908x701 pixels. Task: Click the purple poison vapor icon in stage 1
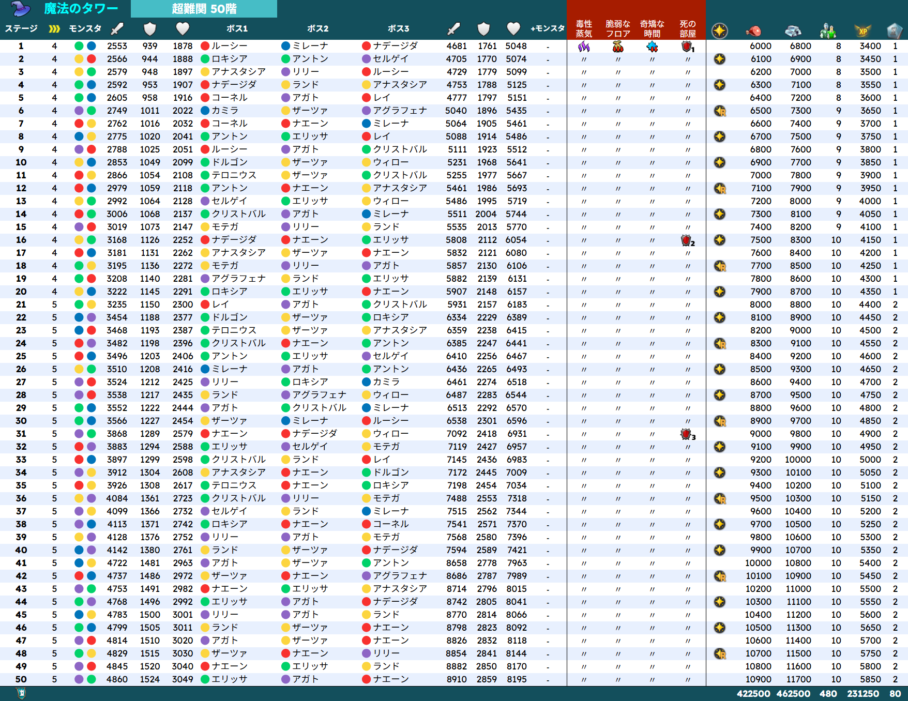[x=584, y=47]
